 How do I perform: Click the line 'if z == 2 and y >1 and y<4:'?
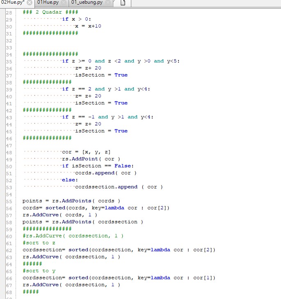[106, 89]
